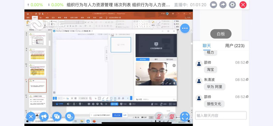Click the 淘宝 chat message bubble
Screen dimensions: 273x126
click(x=210, y=69)
